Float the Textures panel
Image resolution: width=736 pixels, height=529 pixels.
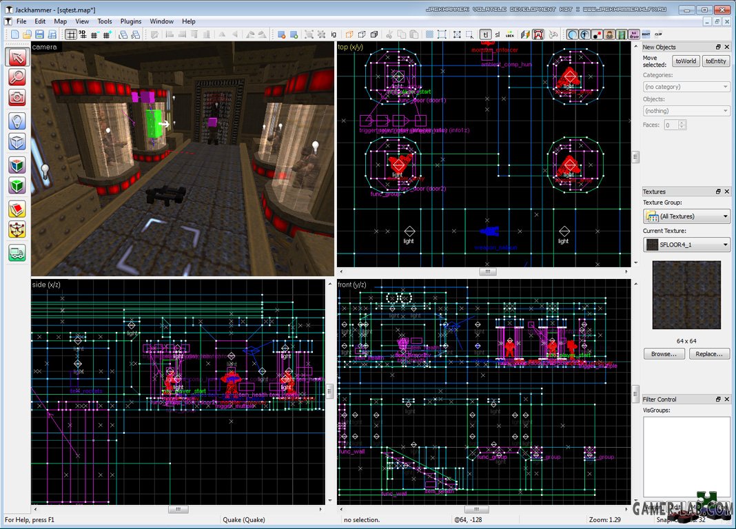click(x=718, y=191)
